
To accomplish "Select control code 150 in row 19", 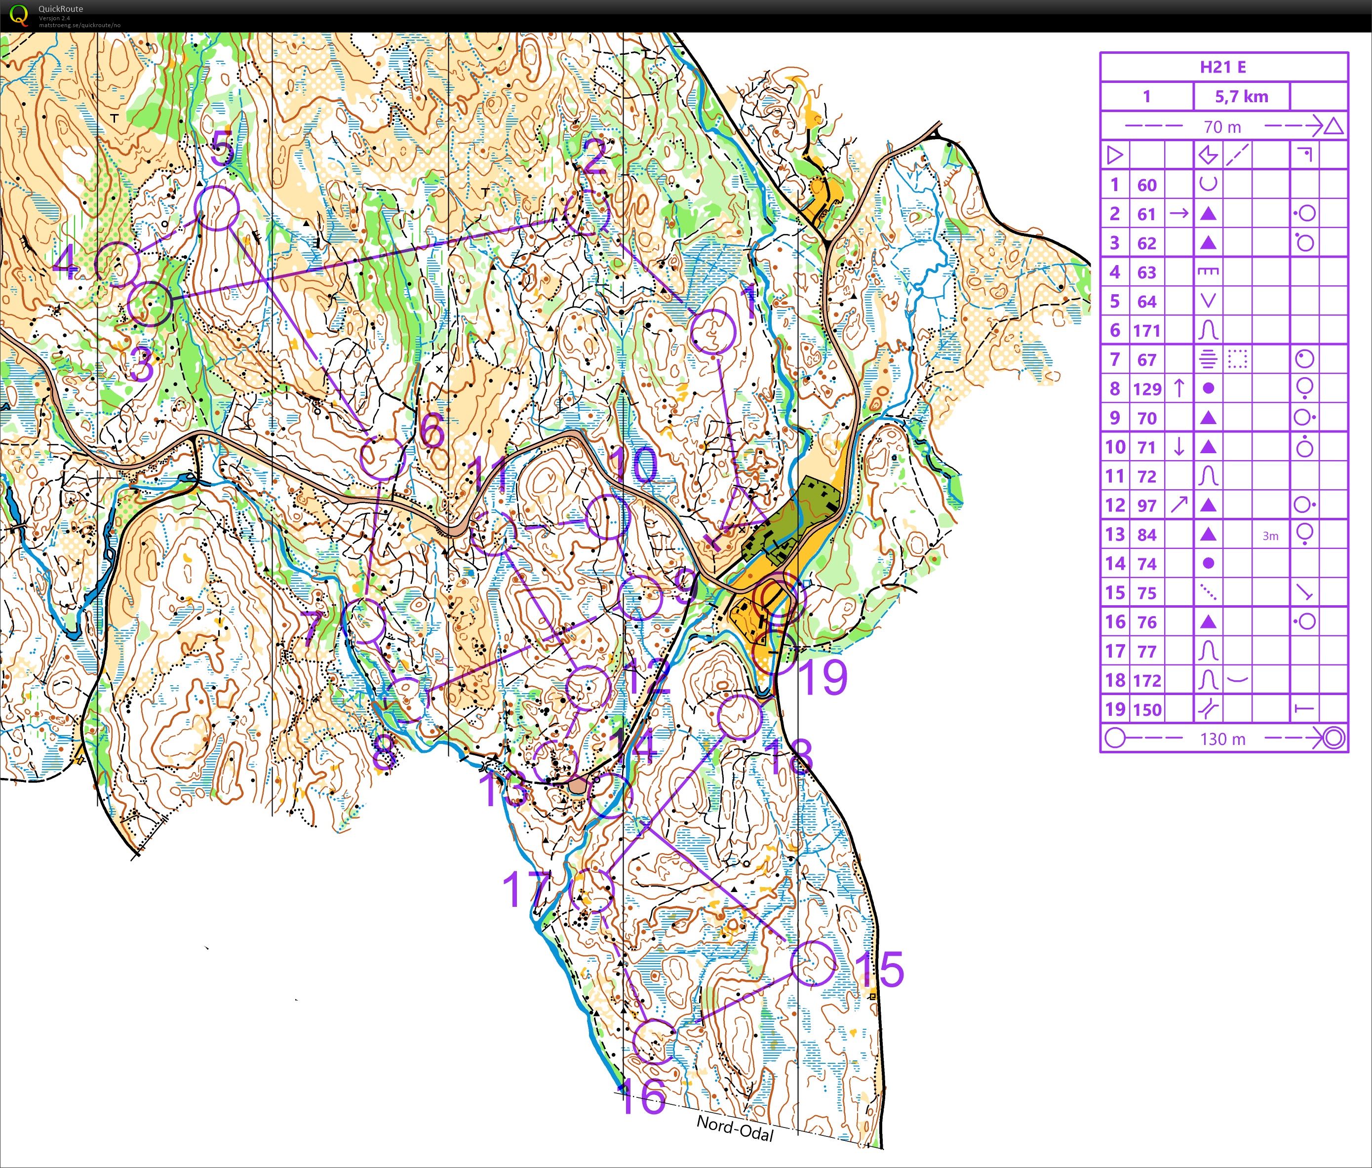I will (1146, 709).
